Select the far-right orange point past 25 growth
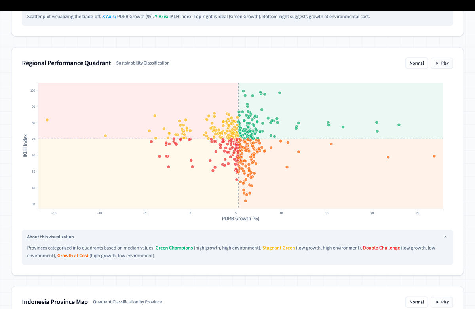This screenshot has width=475, height=309. [x=434, y=156]
